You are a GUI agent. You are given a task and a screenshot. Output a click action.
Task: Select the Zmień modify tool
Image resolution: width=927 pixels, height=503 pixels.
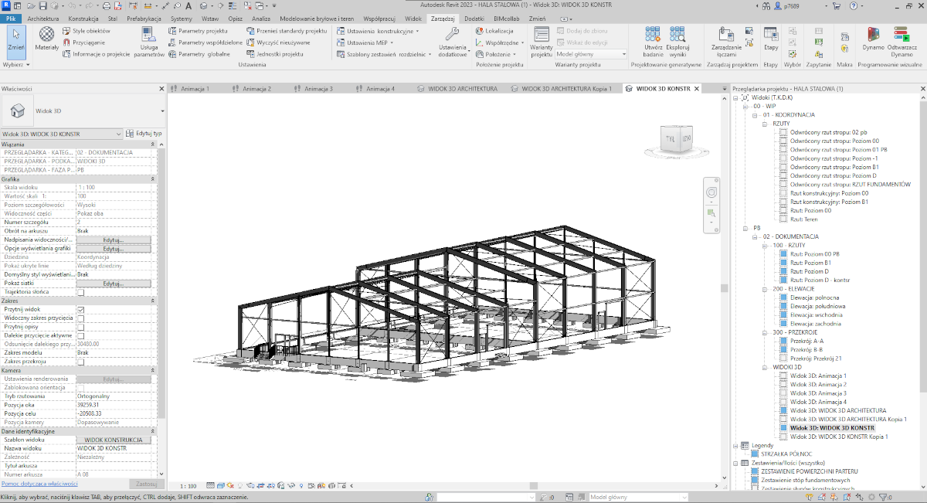coord(16,37)
